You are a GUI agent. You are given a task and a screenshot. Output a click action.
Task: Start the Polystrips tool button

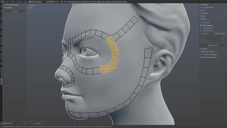coord(15,11)
